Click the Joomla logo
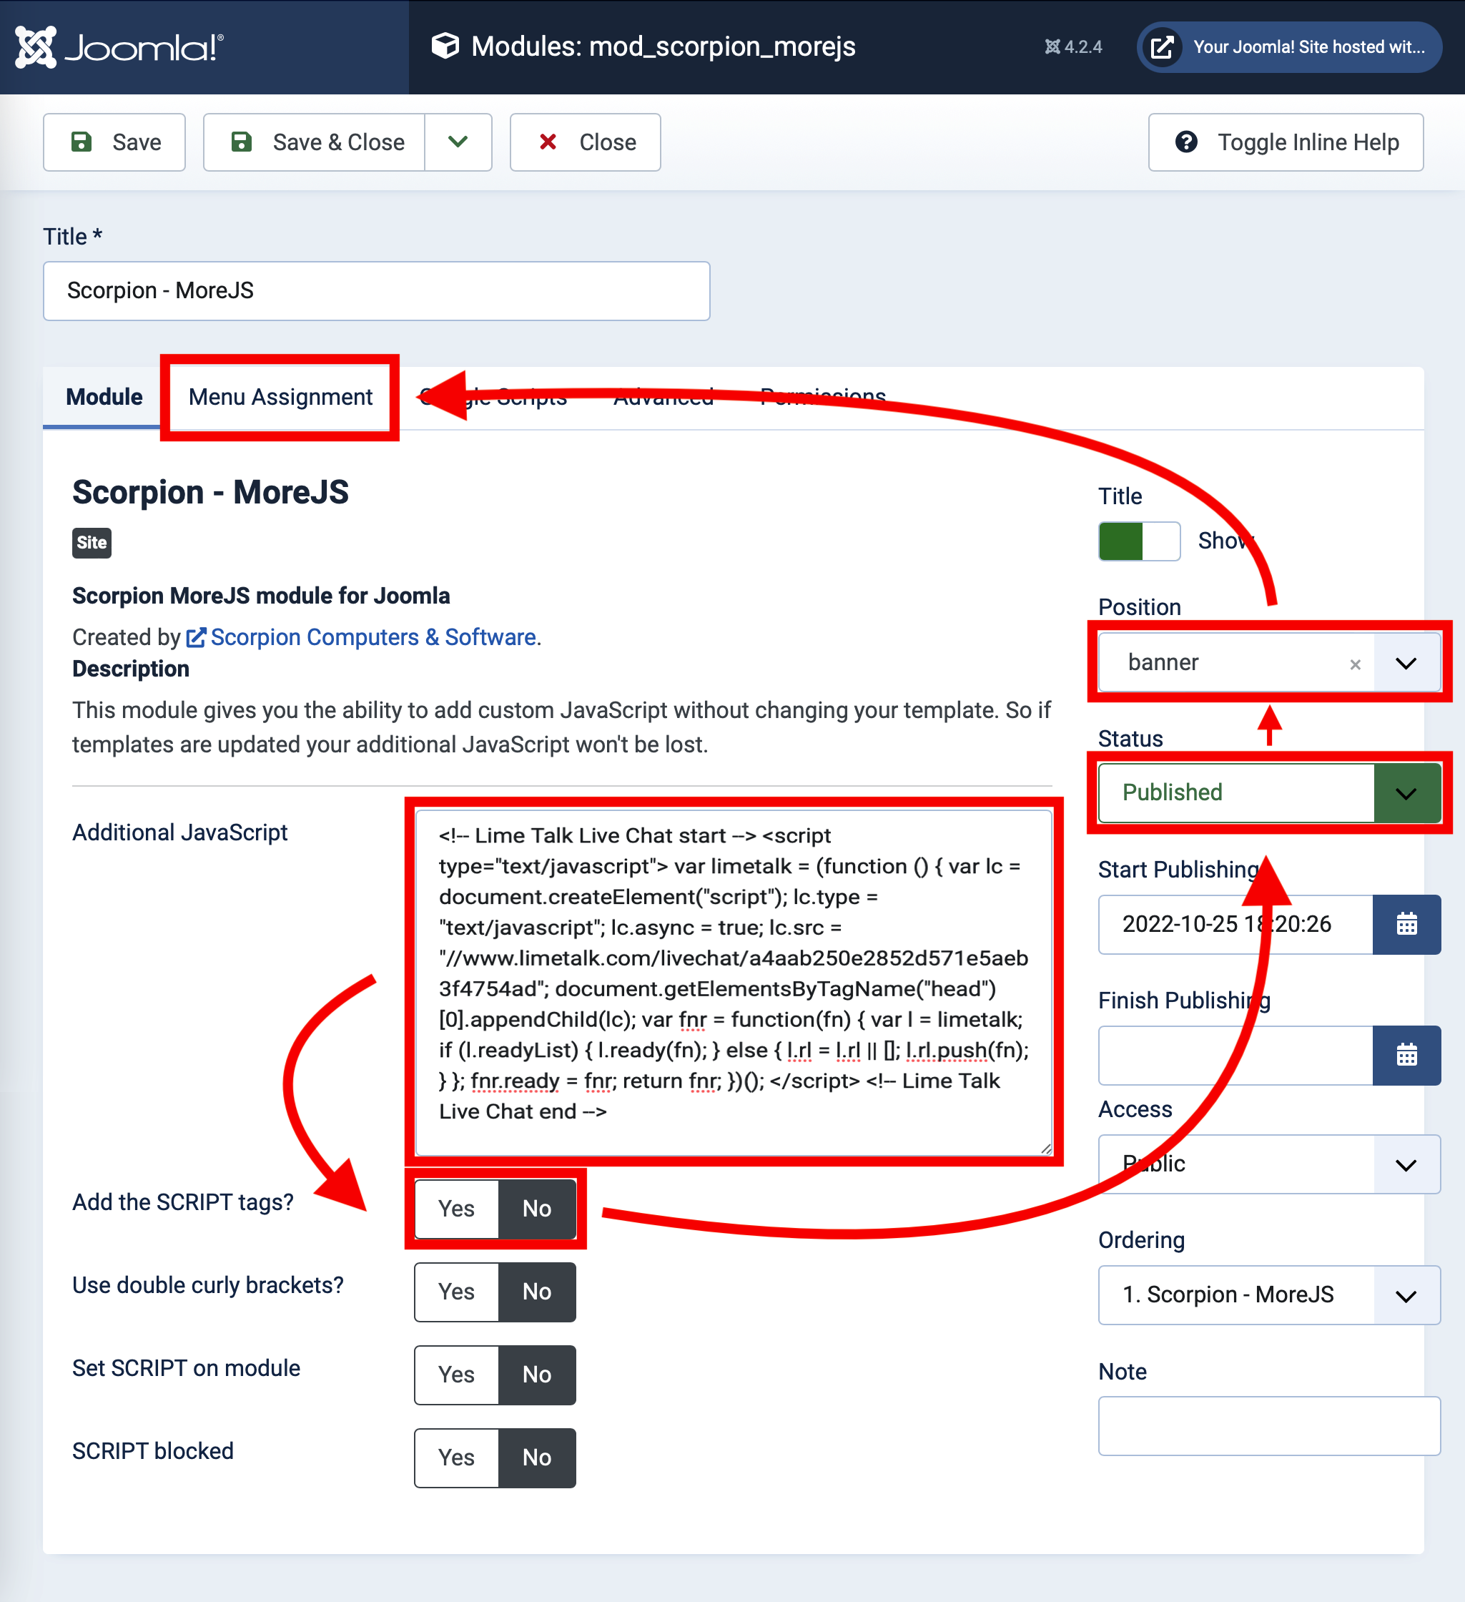The height and width of the screenshot is (1602, 1465). pyautogui.click(x=119, y=47)
